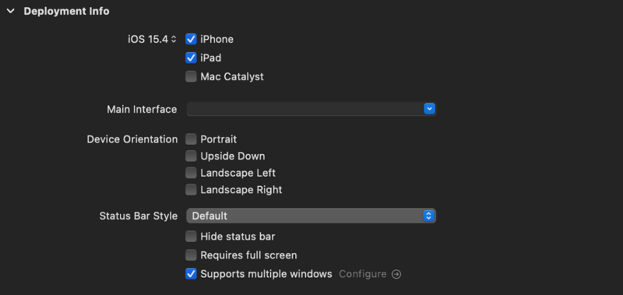Click the Mac Catalyst label

[232, 77]
